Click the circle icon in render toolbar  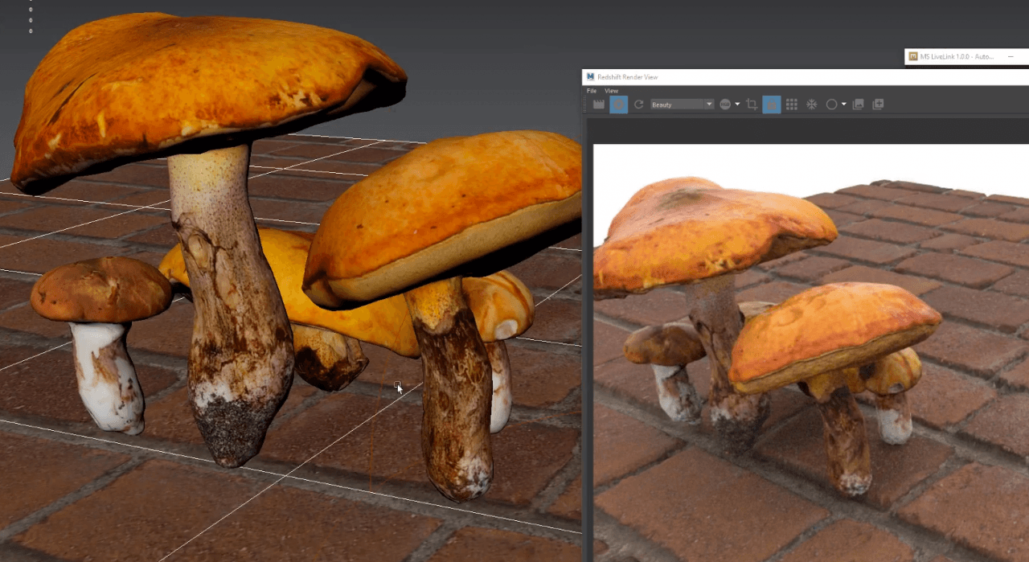click(x=832, y=105)
